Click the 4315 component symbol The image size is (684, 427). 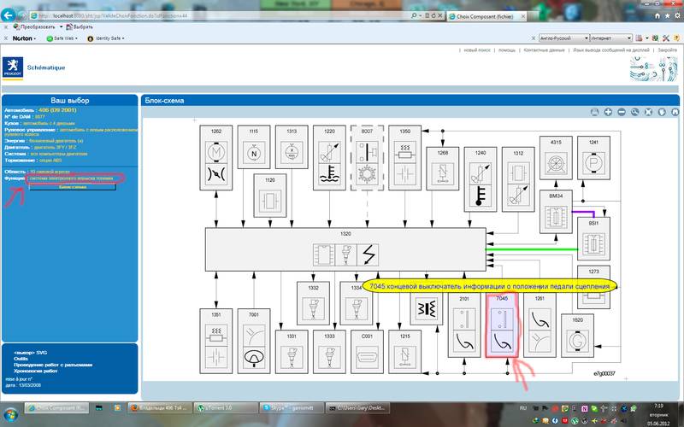point(555,162)
